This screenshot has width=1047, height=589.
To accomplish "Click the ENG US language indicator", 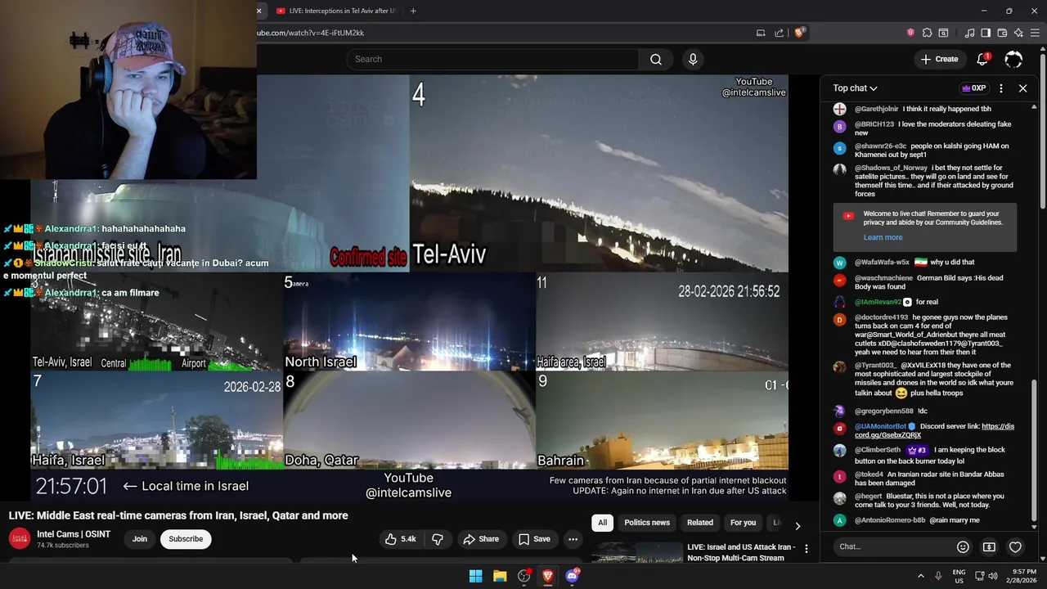I will point(959,576).
